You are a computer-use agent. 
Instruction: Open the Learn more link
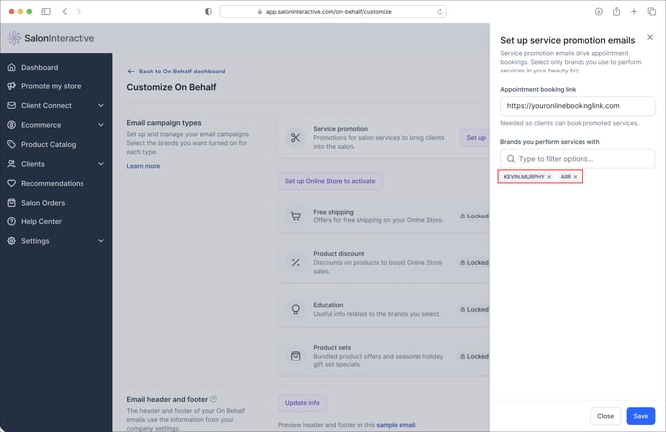tap(143, 166)
